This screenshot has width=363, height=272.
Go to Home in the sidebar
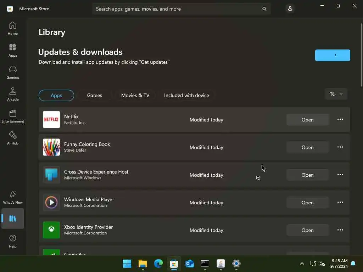tap(13, 28)
